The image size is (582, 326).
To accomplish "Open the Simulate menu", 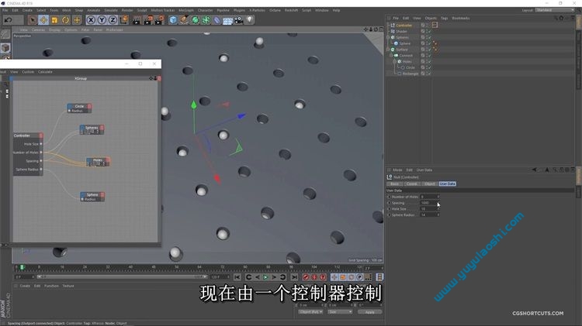I will pos(111,10).
